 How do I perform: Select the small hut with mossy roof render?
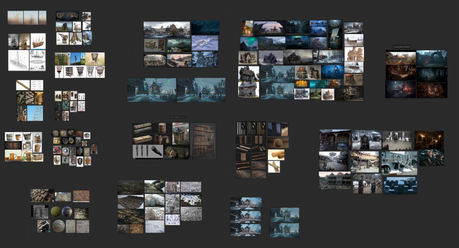coord(177,152)
